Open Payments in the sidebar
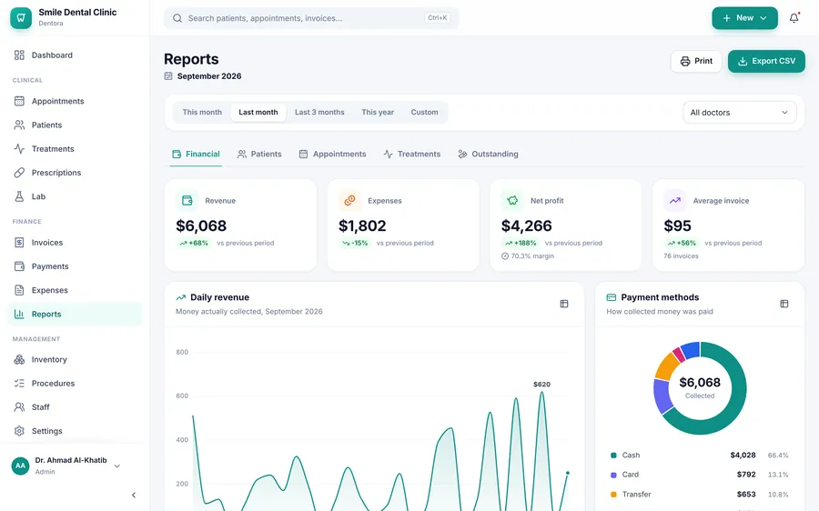The height and width of the screenshot is (511, 819). coord(75,266)
